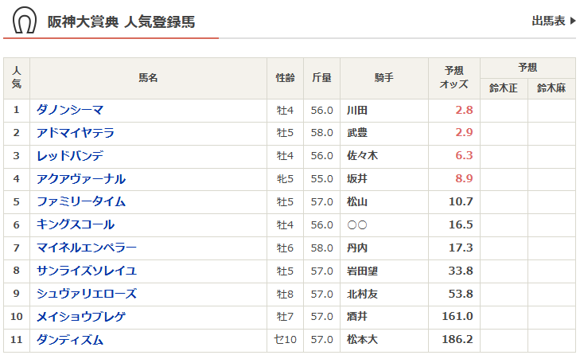Select the 鈴木麻 prediction column header
The width and height of the screenshot is (580, 355).
point(551,88)
